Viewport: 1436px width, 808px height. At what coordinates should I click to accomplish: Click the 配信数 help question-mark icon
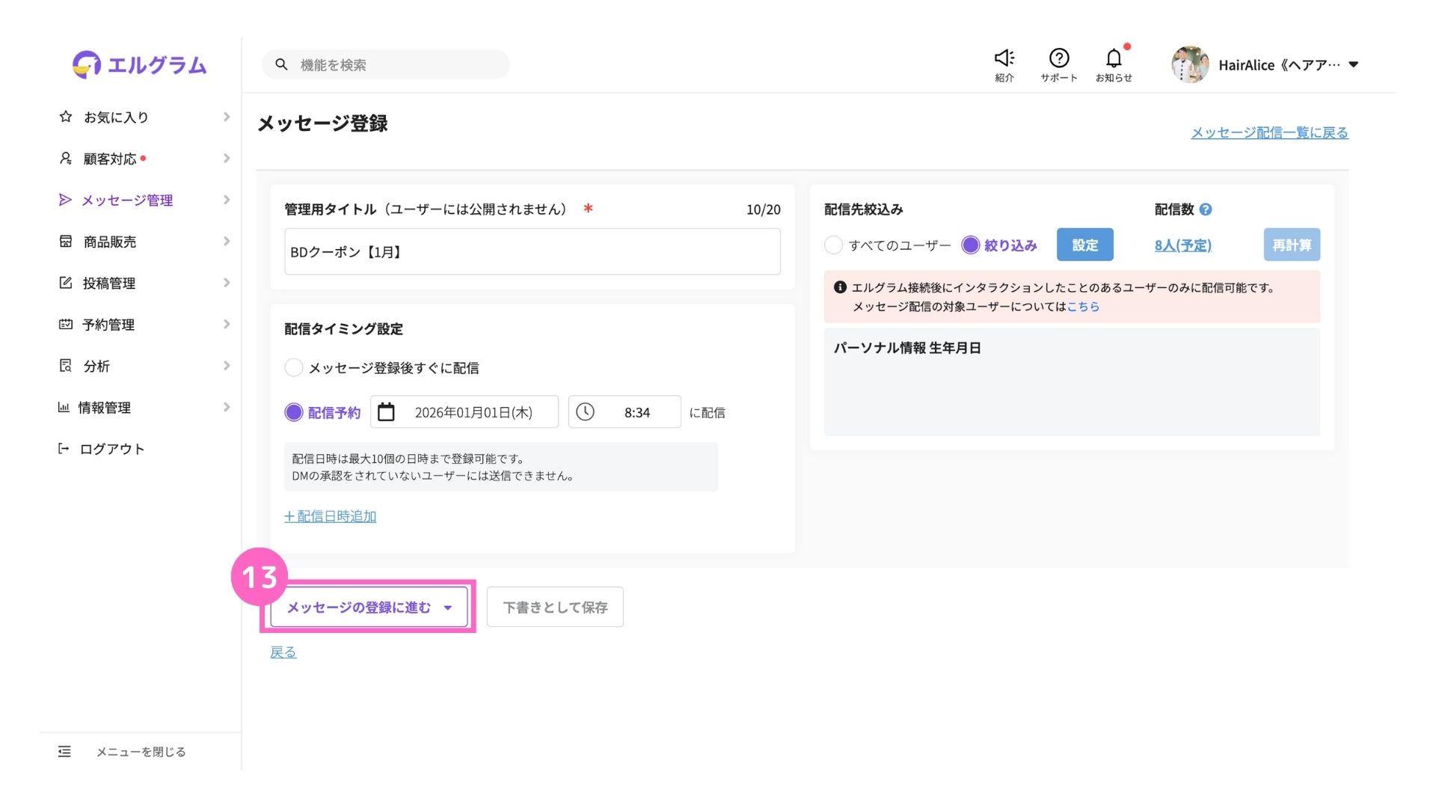[x=1206, y=209]
